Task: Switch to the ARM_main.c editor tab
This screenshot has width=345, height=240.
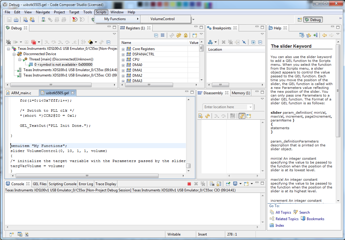Action: tap(21, 93)
